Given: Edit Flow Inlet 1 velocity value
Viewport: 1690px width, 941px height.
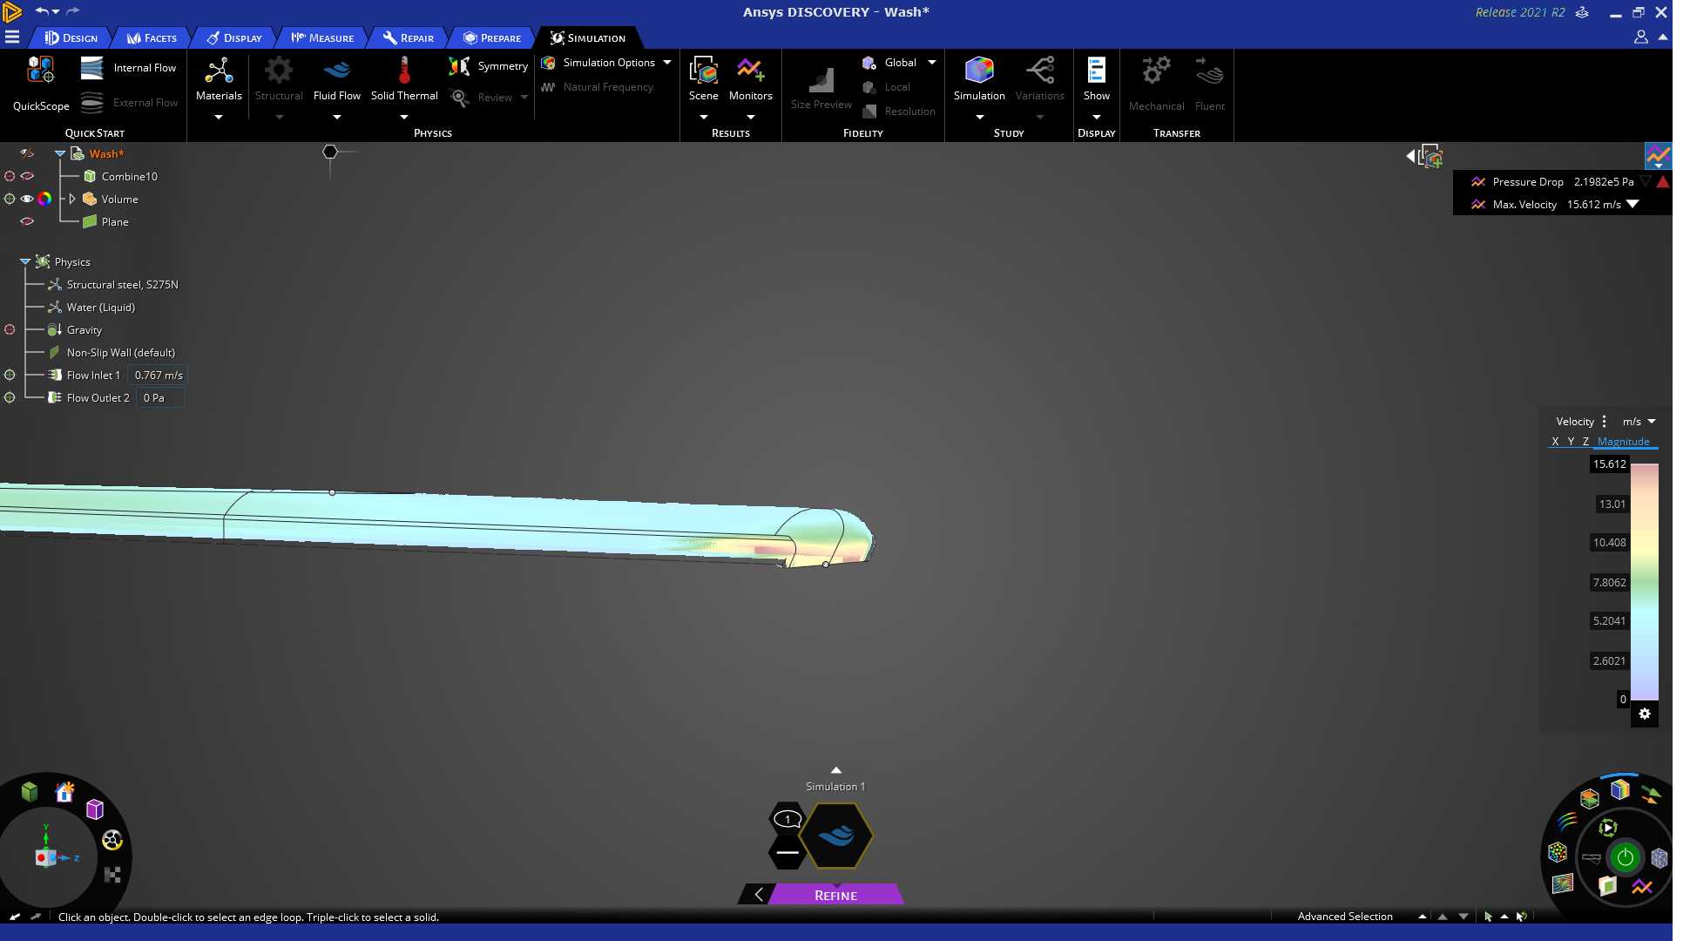Looking at the screenshot, I should [x=159, y=376].
